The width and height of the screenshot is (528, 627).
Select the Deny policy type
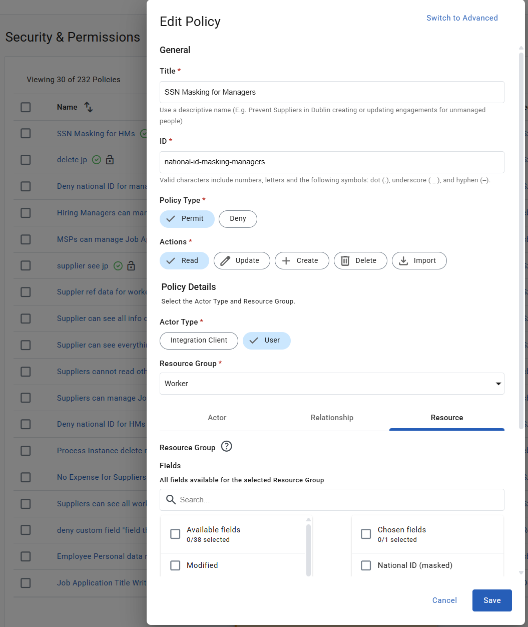tap(238, 219)
